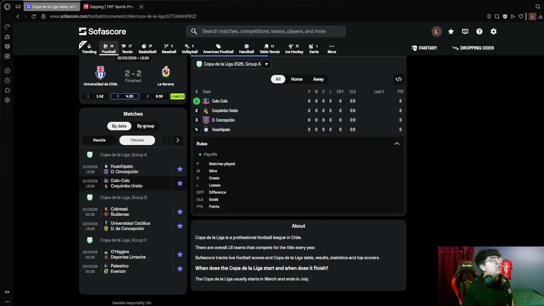Click the site padlock security icon
Viewport: 544px width, 306px height.
(43, 16)
